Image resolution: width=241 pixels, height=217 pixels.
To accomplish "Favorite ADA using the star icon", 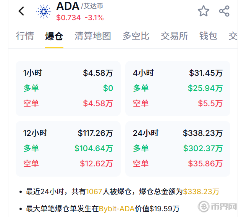I will point(204,11).
